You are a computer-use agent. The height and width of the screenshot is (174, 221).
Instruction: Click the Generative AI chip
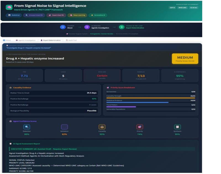click(97, 15)
